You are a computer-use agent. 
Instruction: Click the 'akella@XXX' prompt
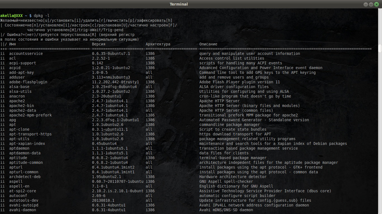[11, 16]
